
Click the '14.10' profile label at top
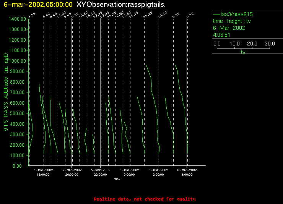(90, 15)
